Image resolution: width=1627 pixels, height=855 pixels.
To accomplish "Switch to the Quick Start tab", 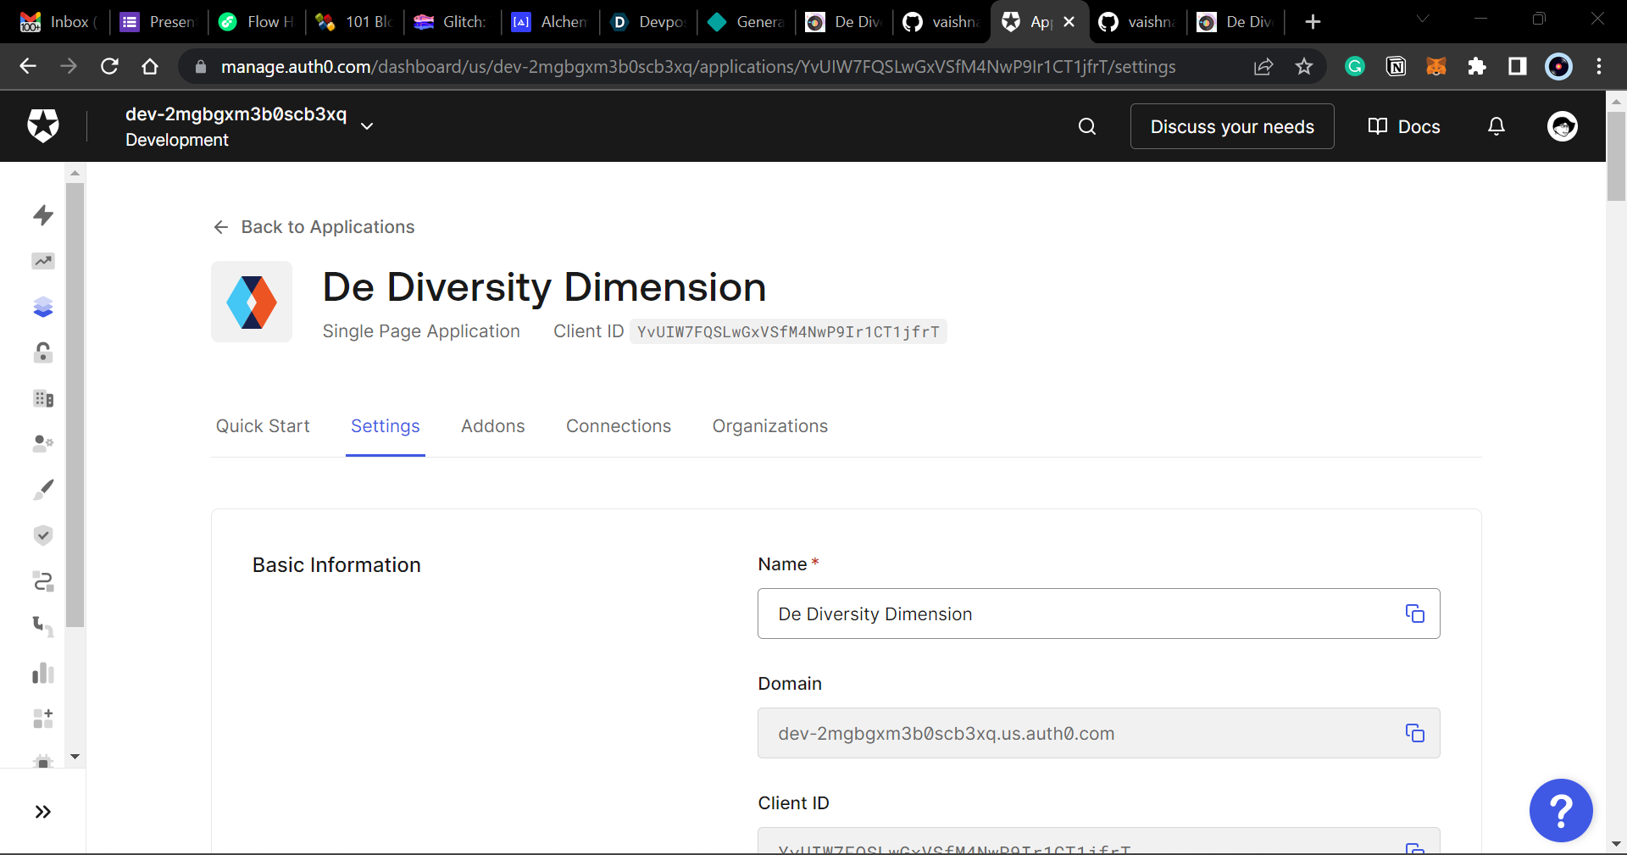I will [263, 426].
